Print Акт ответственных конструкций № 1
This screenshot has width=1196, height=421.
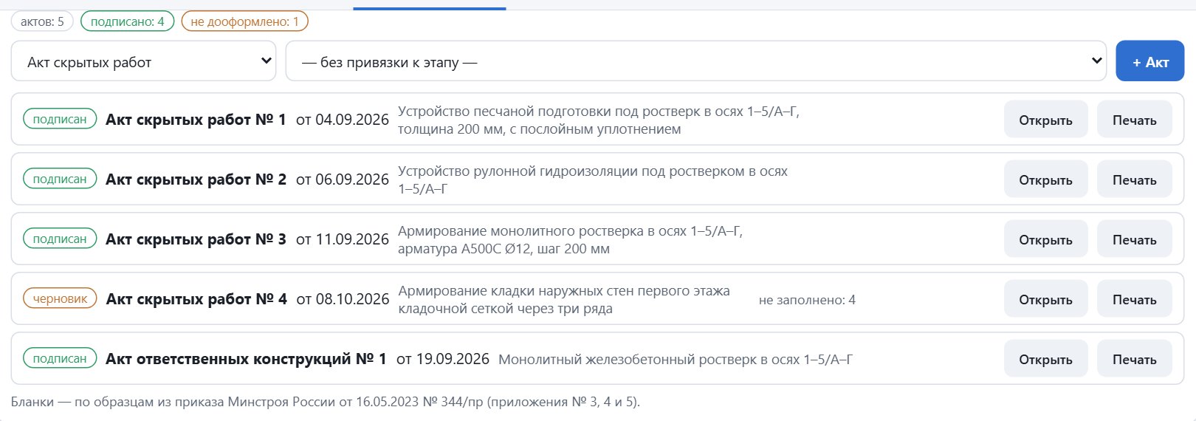1134,359
